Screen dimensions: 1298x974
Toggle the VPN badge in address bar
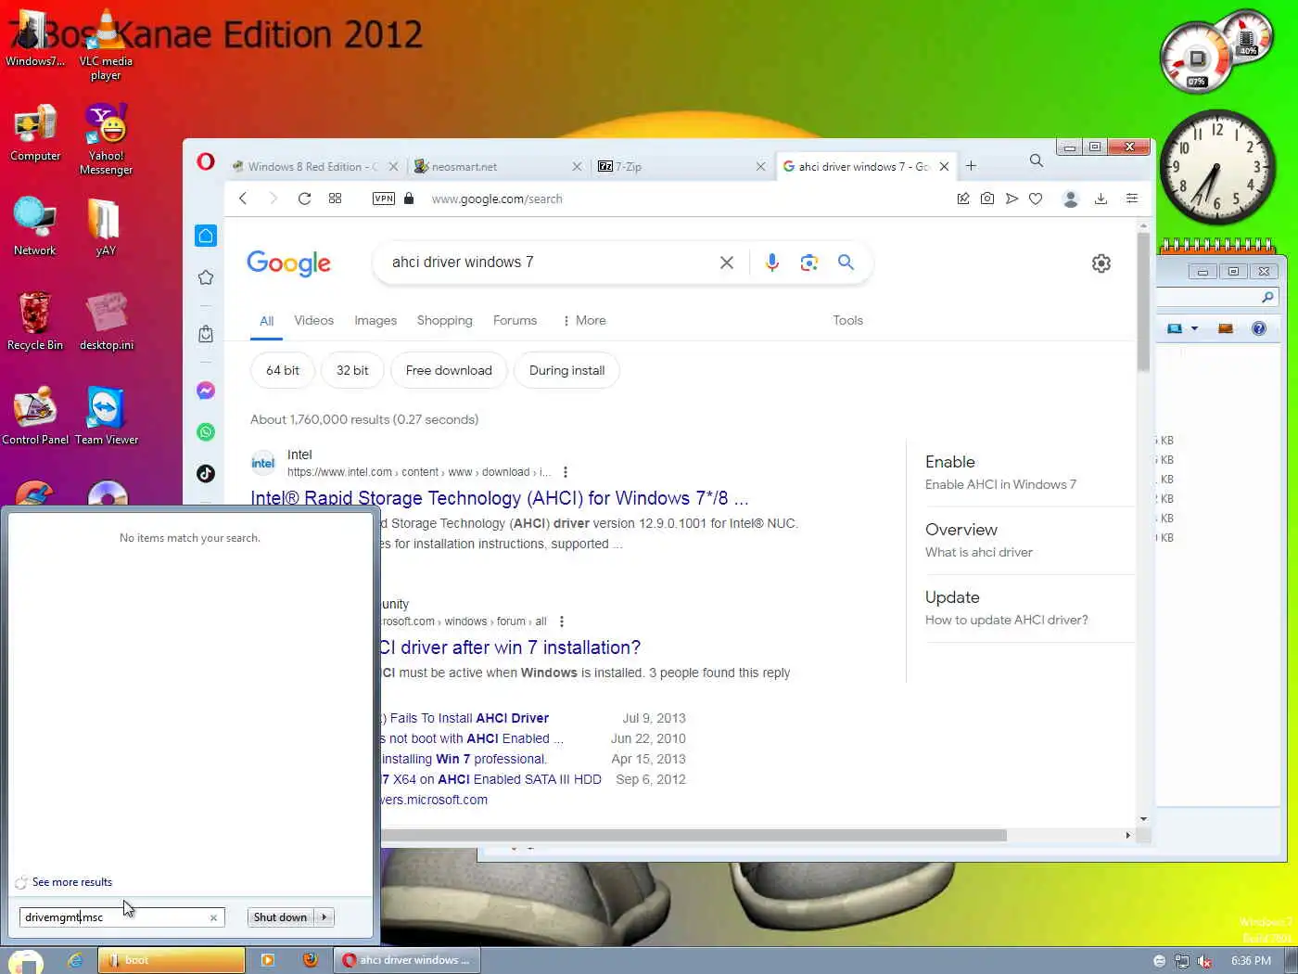pos(384,199)
